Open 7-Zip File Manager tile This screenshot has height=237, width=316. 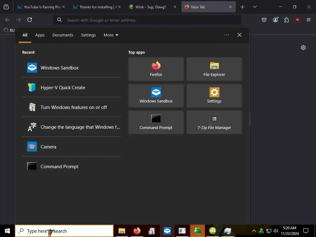tap(214, 122)
